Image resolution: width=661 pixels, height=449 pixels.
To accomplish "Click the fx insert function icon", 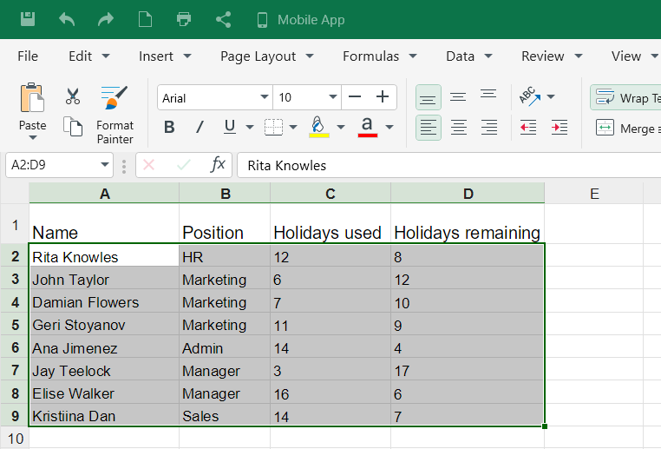I will tap(219, 164).
